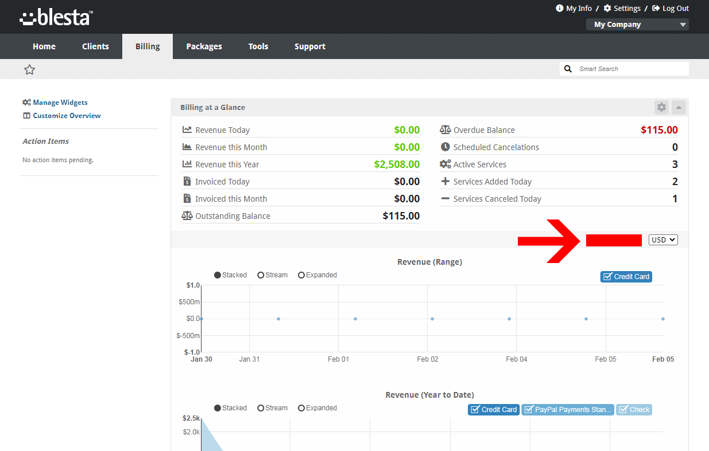Toggle the Check legend series
The image size is (709, 451).
[x=634, y=410]
